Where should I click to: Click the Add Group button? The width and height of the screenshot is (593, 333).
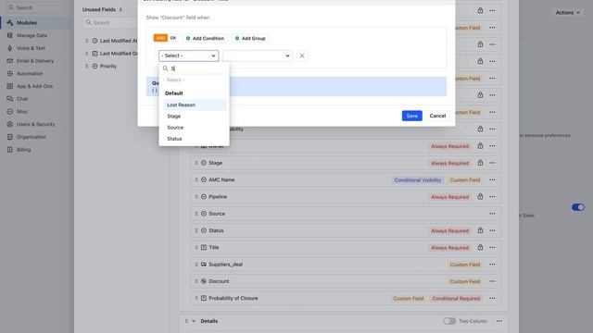[x=250, y=38]
